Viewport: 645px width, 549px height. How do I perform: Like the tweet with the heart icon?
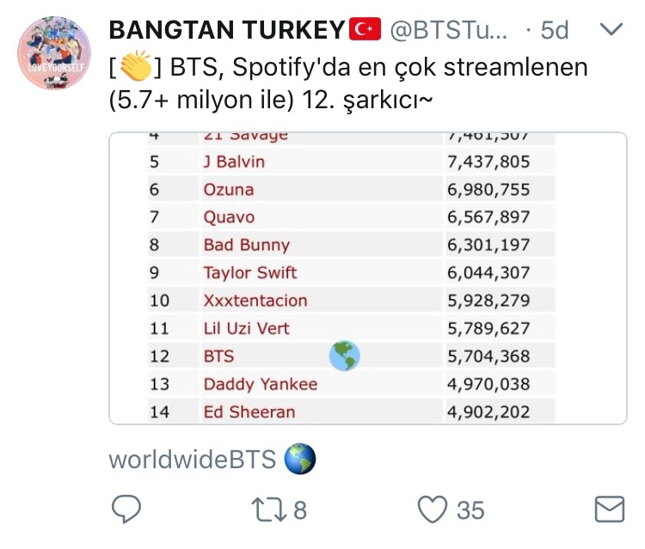[433, 510]
